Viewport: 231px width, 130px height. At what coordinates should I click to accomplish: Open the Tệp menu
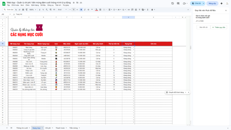[x=8, y=5]
